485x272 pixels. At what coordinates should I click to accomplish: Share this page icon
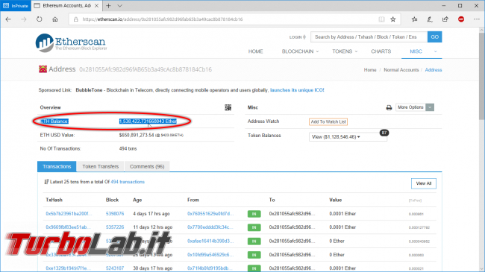tap(445, 19)
